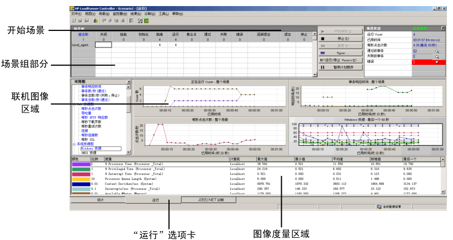Click the 正在运行 Vuser graph

click(210, 98)
